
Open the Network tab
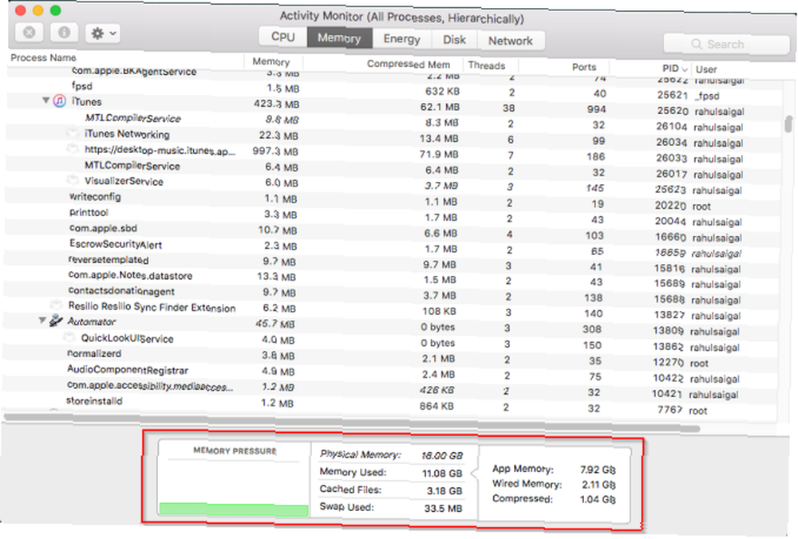tap(511, 40)
